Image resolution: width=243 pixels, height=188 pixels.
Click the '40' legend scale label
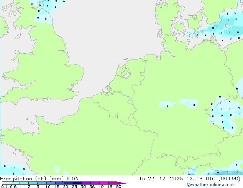tap(101, 186)
